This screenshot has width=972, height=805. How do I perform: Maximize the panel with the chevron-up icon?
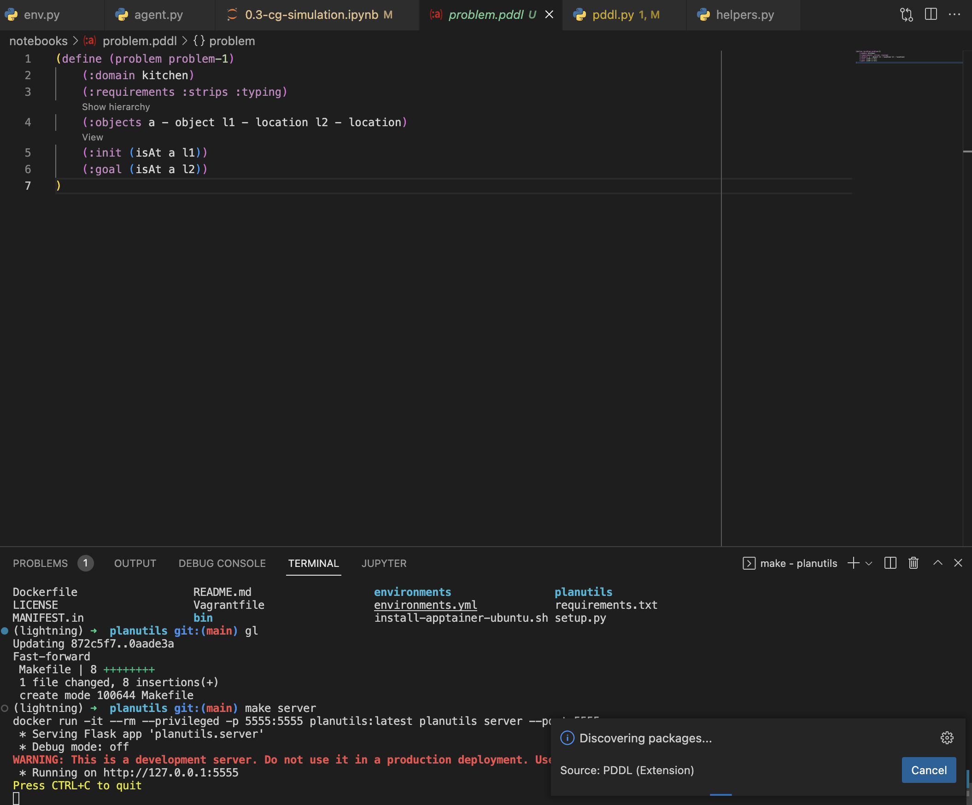coord(938,564)
